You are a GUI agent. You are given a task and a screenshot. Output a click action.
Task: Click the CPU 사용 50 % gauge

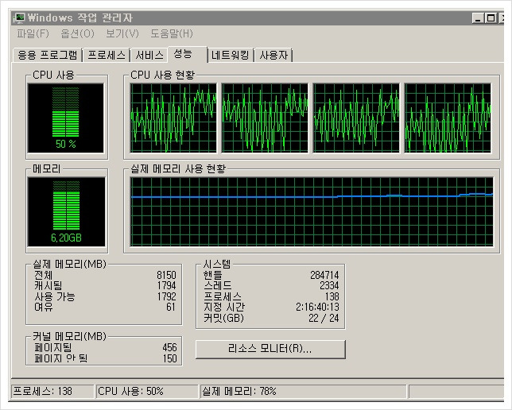[x=66, y=118]
